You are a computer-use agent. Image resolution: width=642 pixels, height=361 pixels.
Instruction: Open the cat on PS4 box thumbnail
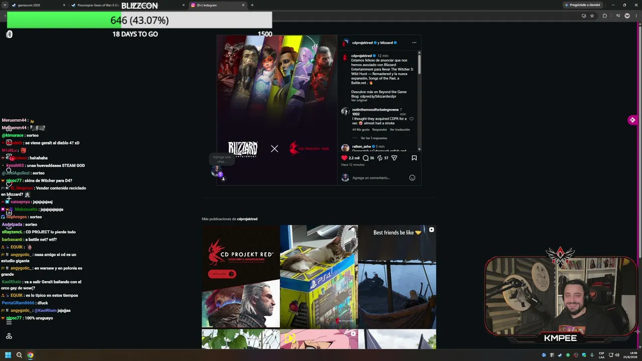(319, 276)
